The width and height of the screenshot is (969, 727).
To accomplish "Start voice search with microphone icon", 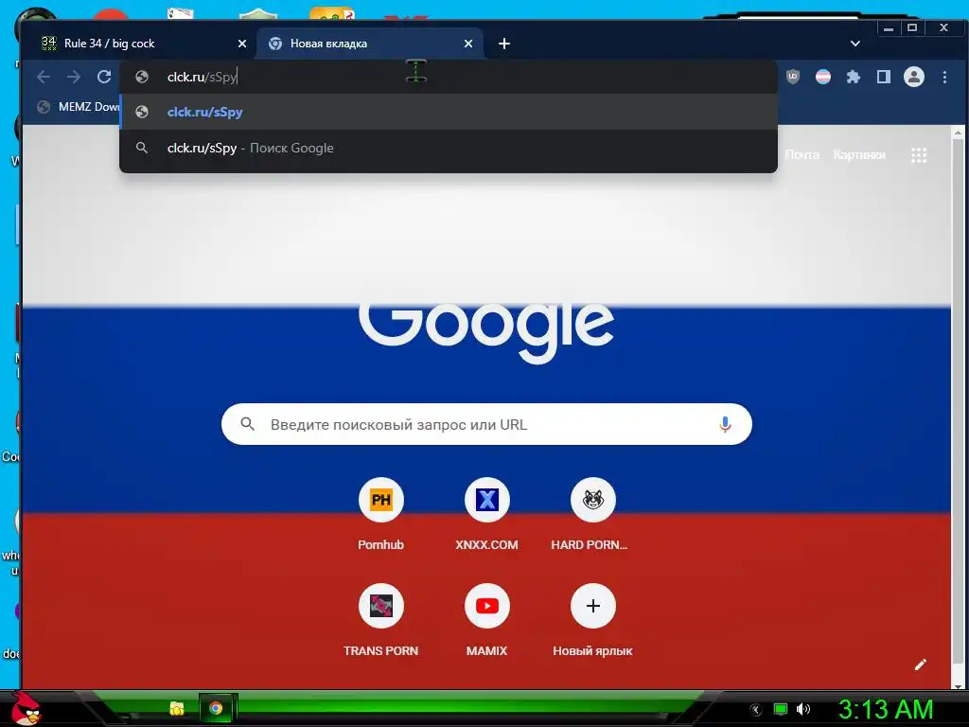I will coord(725,424).
